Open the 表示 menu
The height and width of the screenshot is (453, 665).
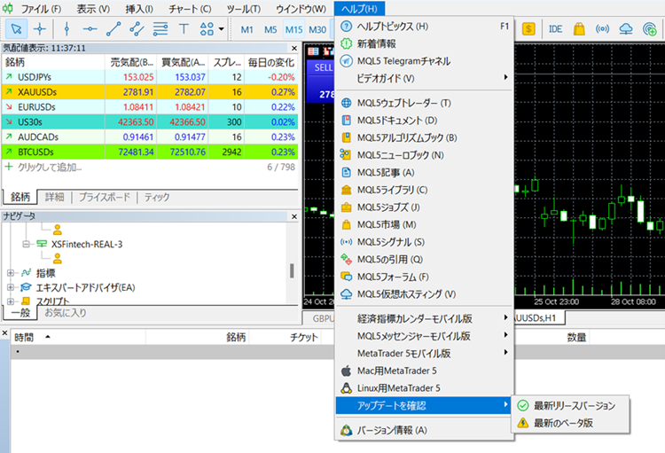coord(93,9)
